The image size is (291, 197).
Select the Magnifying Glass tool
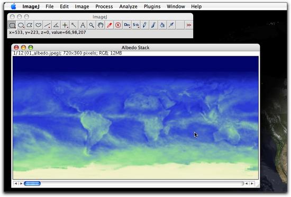[x=92, y=25]
